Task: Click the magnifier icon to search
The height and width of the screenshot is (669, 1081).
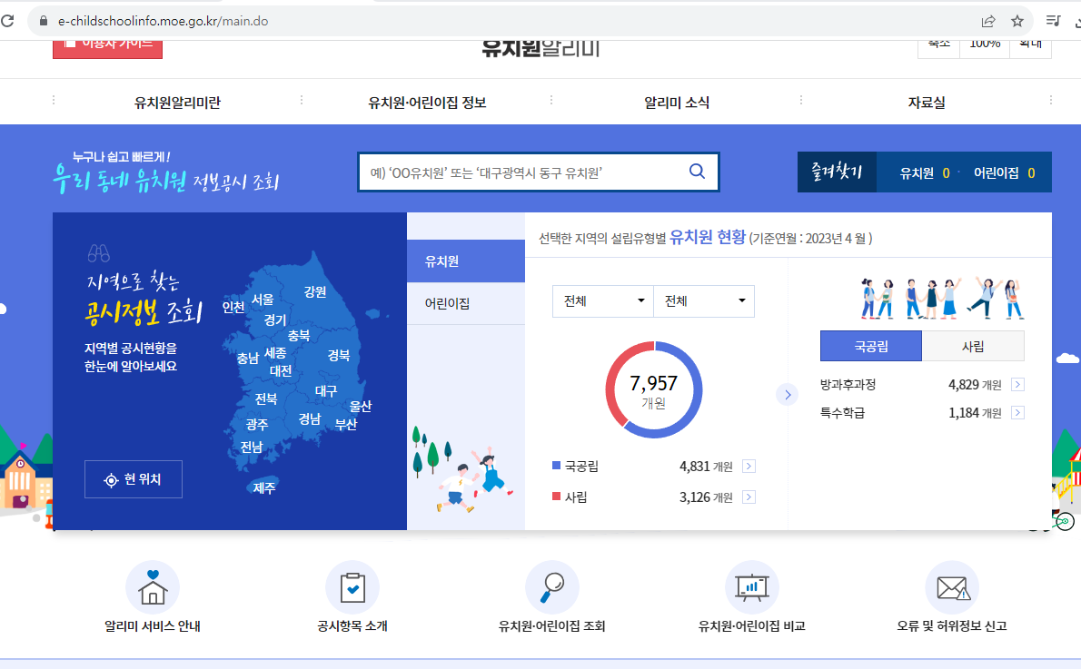Action: (696, 172)
